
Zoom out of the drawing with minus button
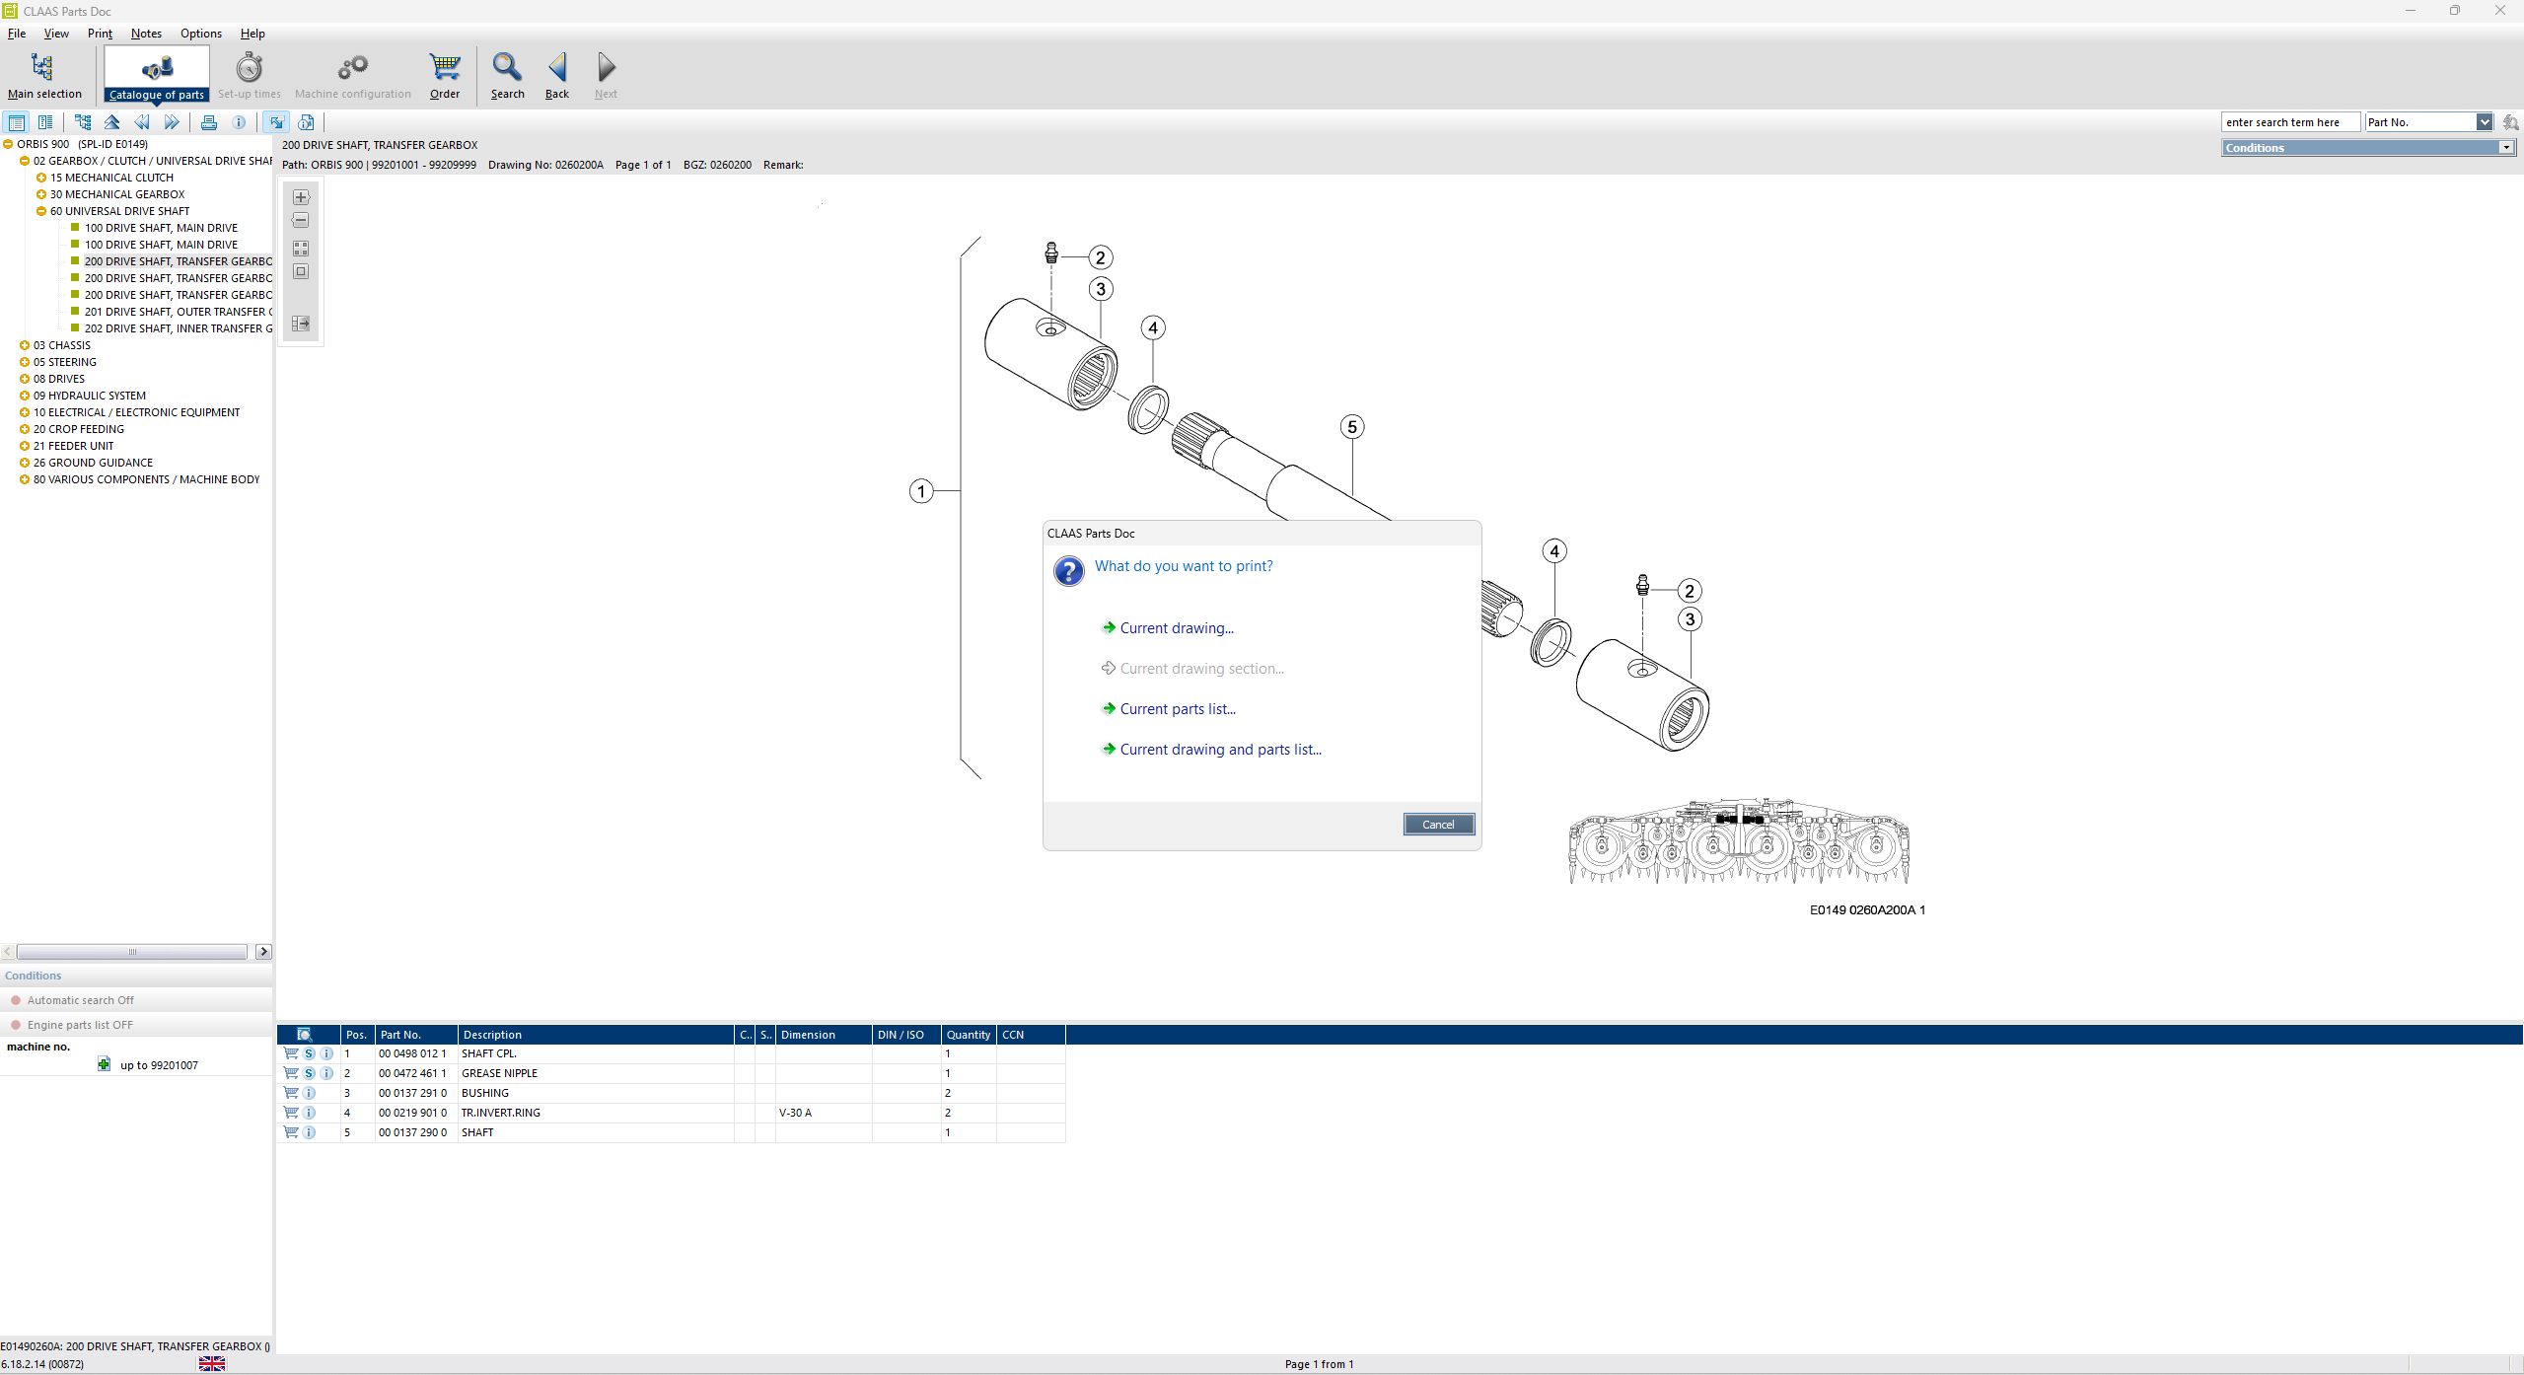[x=301, y=221]
